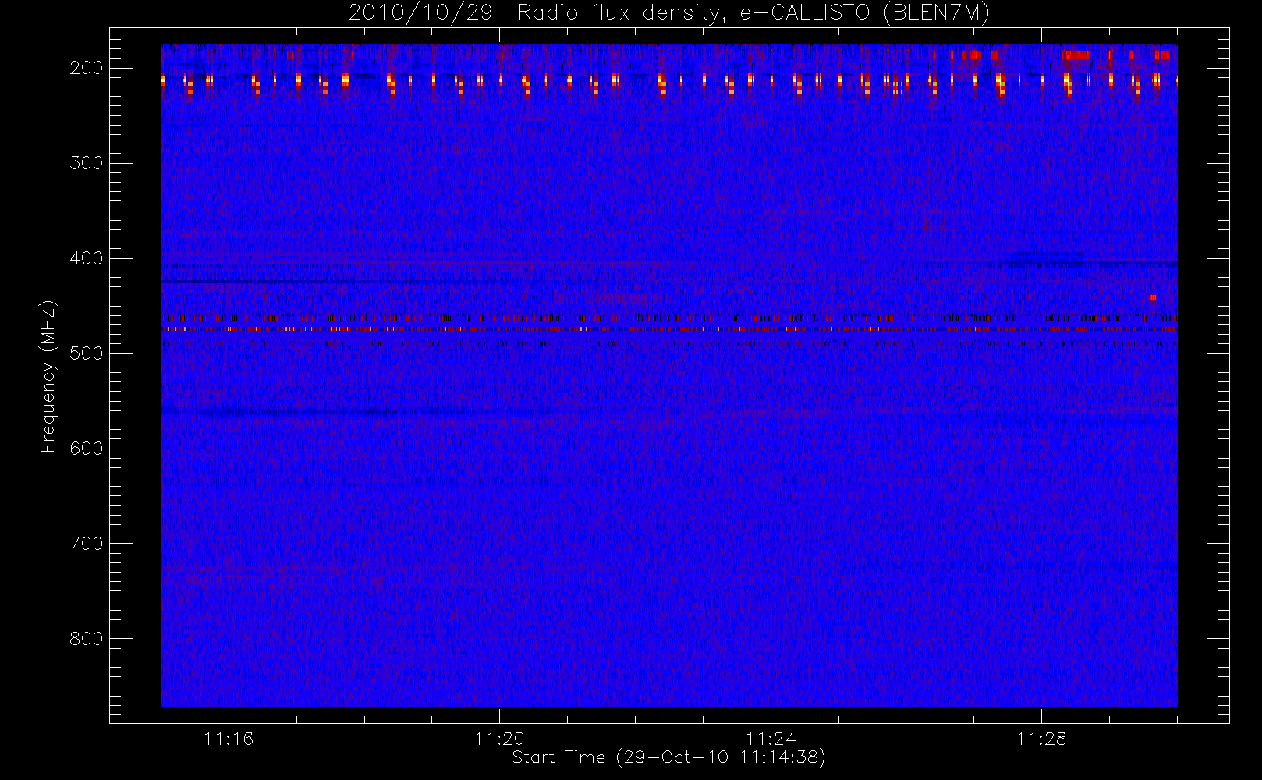1262x780 pixels.
Task: Click the 11:20 time tick label
Action: click(x=500, y=739)
